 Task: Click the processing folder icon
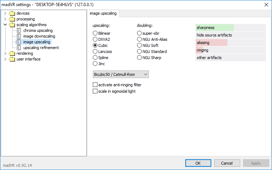pos(12,19)
